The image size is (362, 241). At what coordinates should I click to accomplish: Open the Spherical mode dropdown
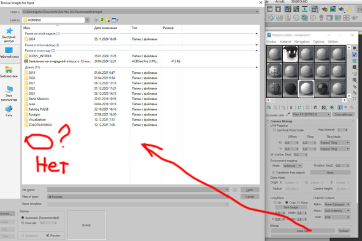pos(292,166)
